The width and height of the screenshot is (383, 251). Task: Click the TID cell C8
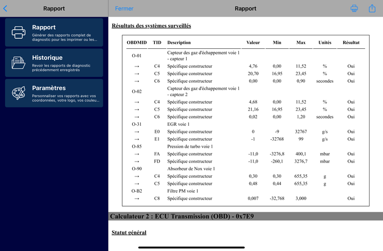[157, 198]
